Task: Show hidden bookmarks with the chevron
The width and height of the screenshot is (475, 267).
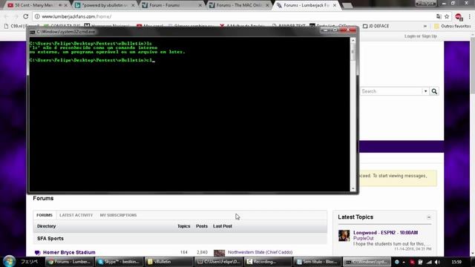Action: 425,27
